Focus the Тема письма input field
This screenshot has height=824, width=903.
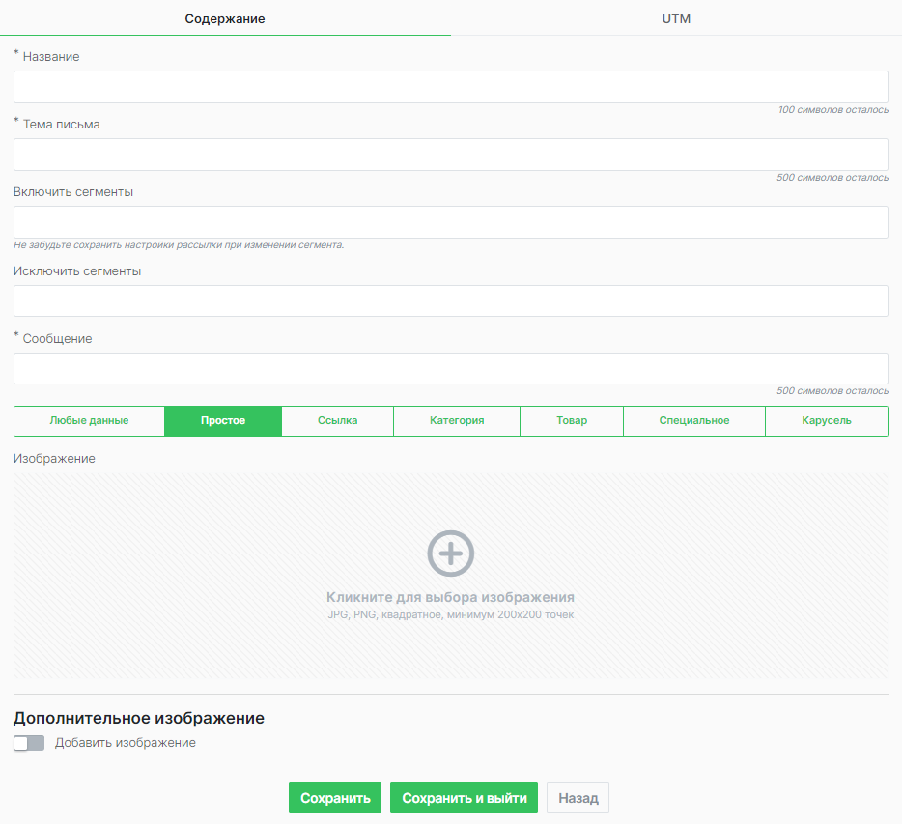(450, 155)
